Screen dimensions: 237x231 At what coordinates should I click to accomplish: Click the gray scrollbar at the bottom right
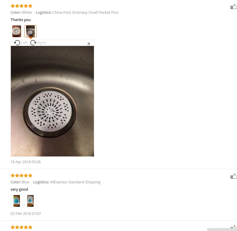point(222,230)
